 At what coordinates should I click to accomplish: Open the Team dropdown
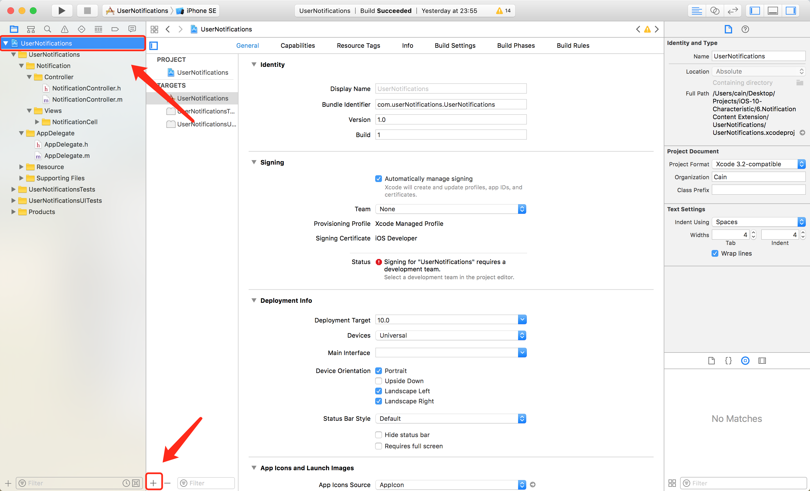(450, 209)
